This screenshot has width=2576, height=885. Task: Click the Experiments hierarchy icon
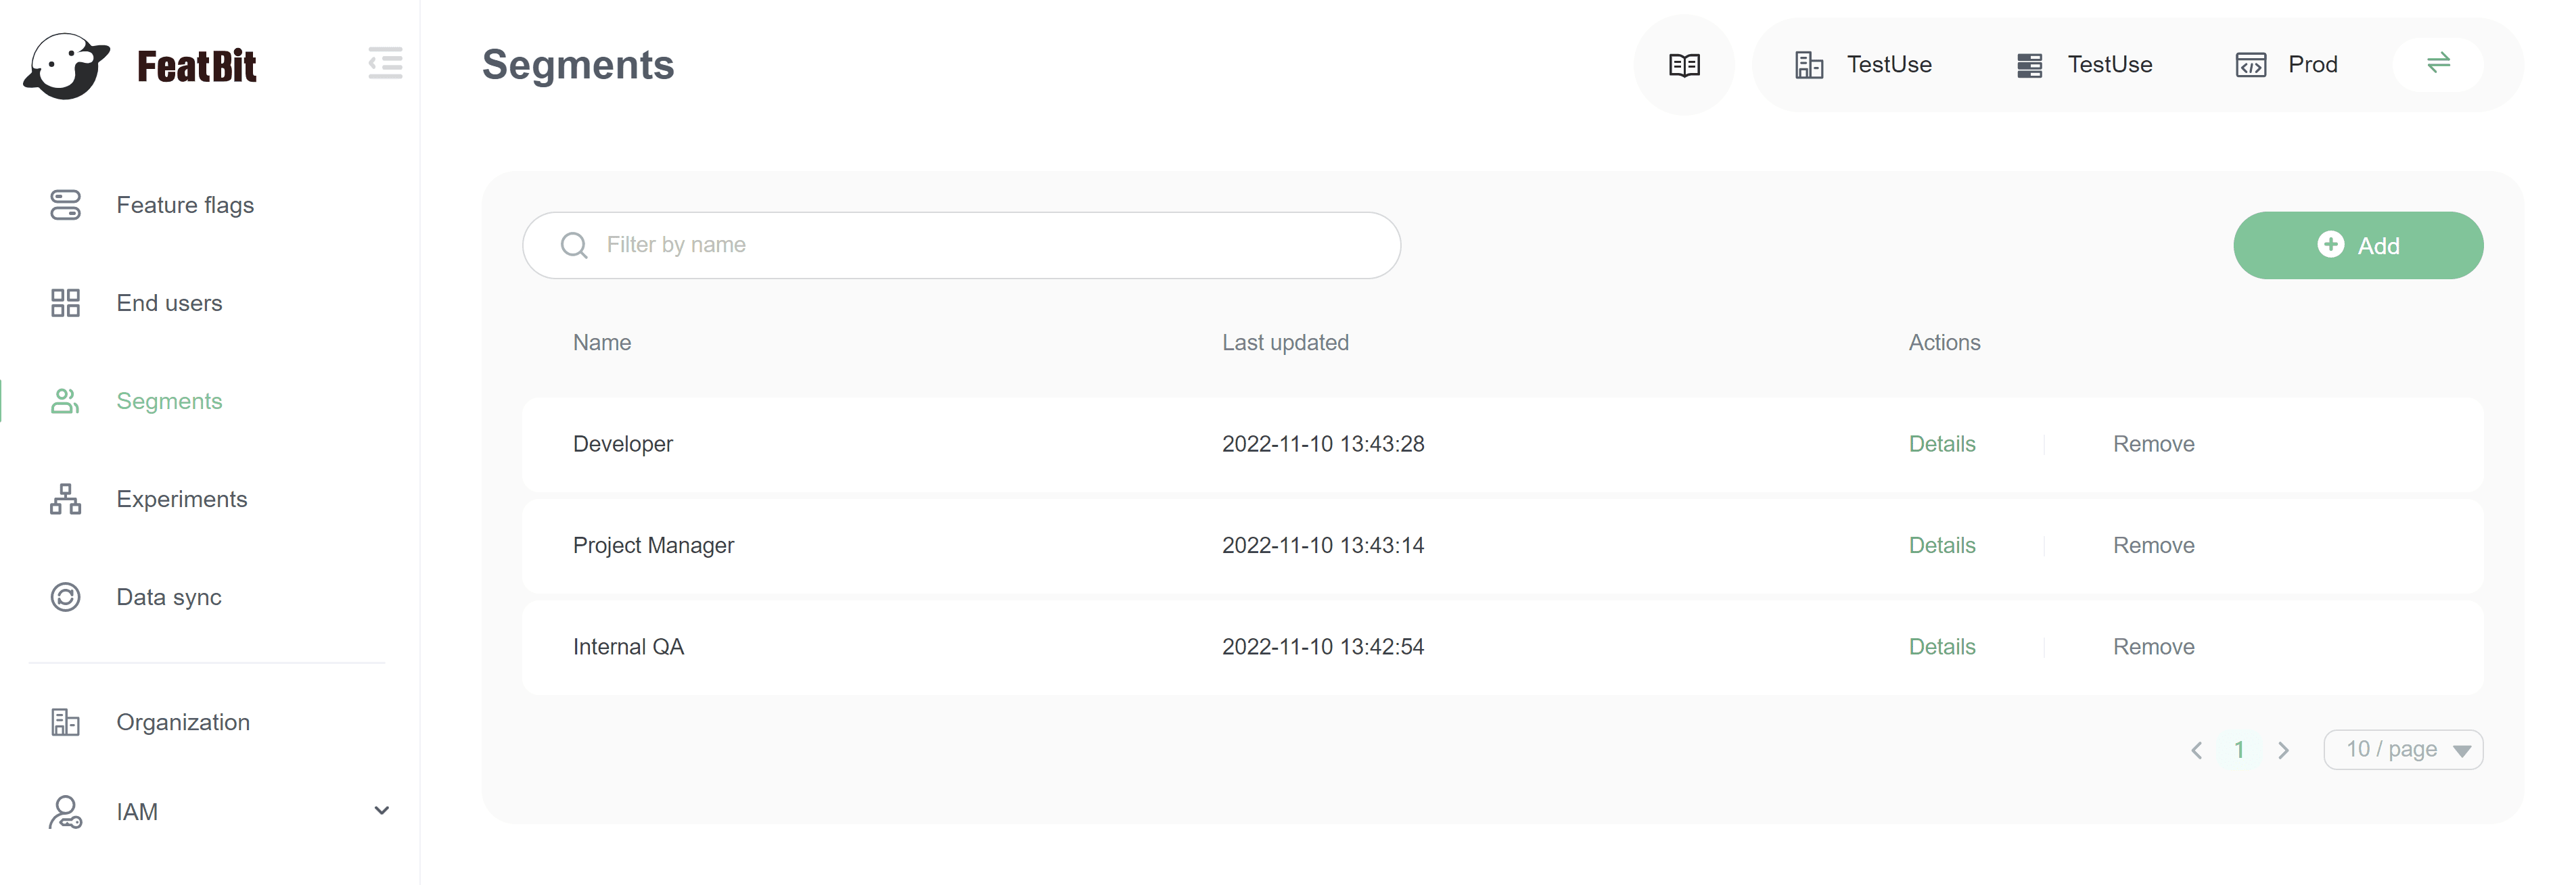66,498
